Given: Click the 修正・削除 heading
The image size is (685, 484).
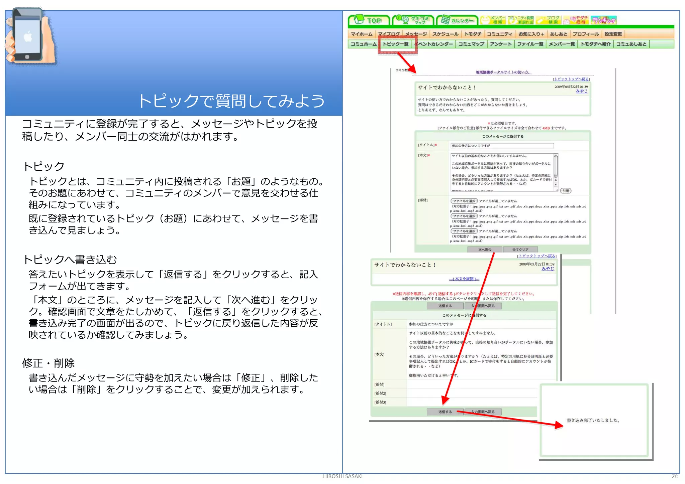Looking at the screenshot, I should pyautogui.click(x=48, y=363).
